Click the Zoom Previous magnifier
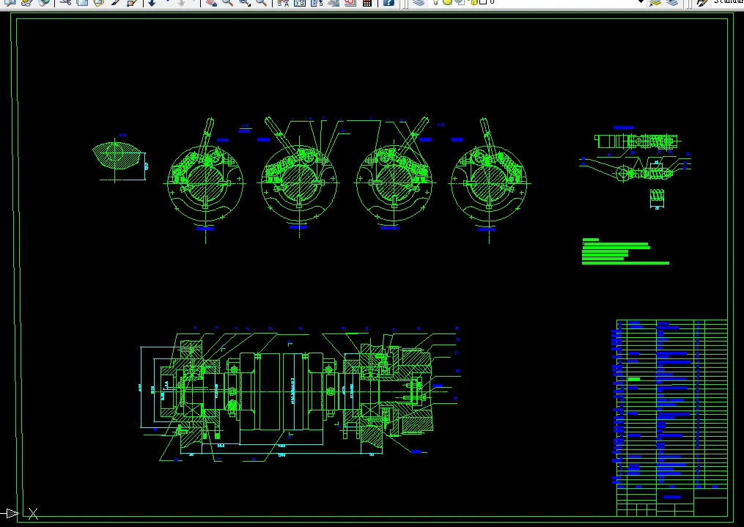This screenshot has width=744, height=527. (x=261, y=2)
